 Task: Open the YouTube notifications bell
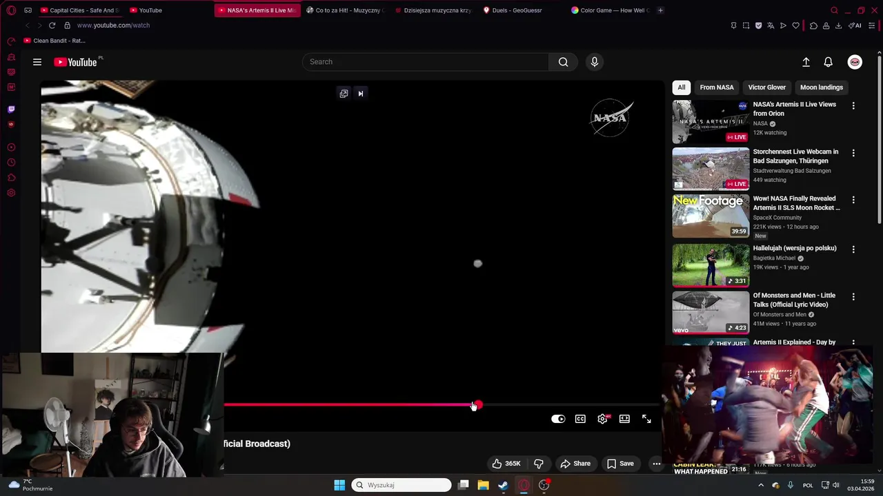point(829,62)
